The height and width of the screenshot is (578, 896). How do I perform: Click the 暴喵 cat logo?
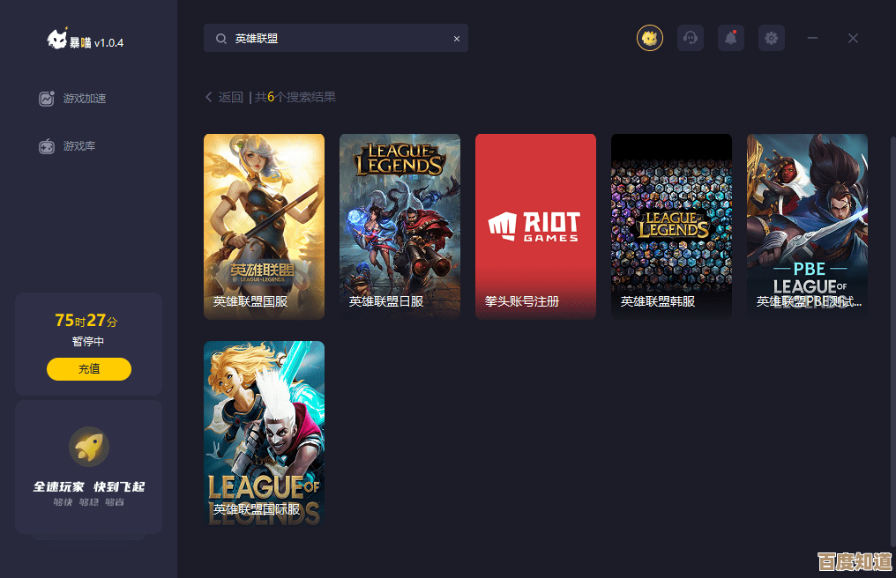(57, 40)
